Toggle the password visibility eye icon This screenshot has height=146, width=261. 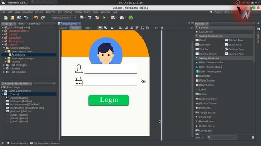143,82
